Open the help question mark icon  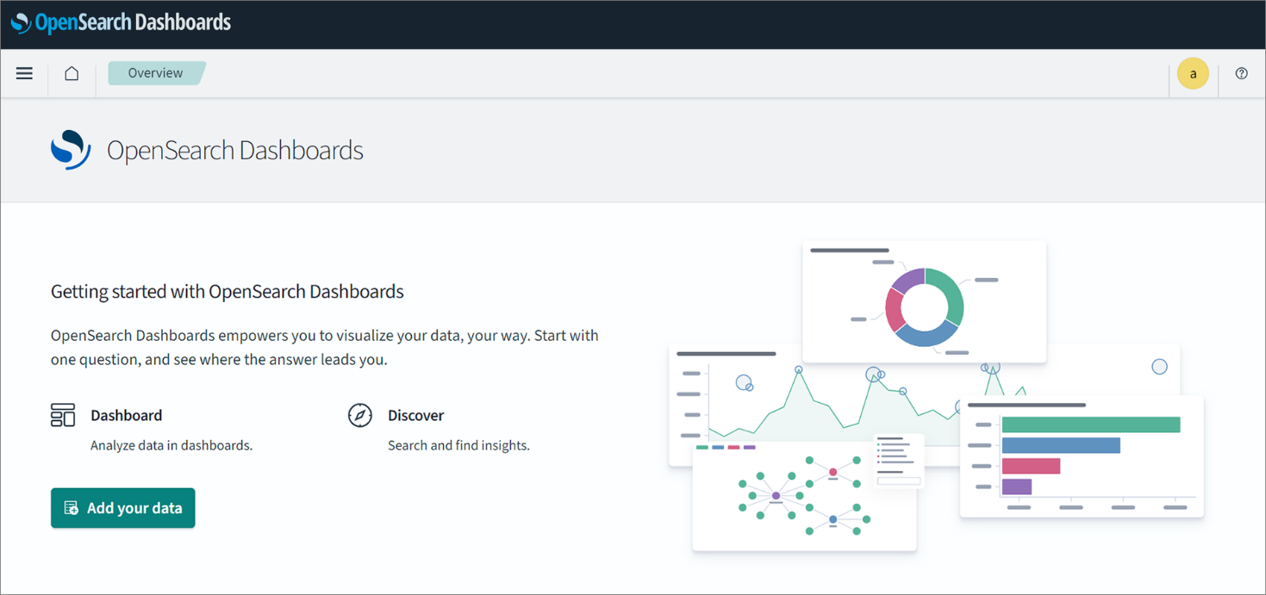(1241, 73)
